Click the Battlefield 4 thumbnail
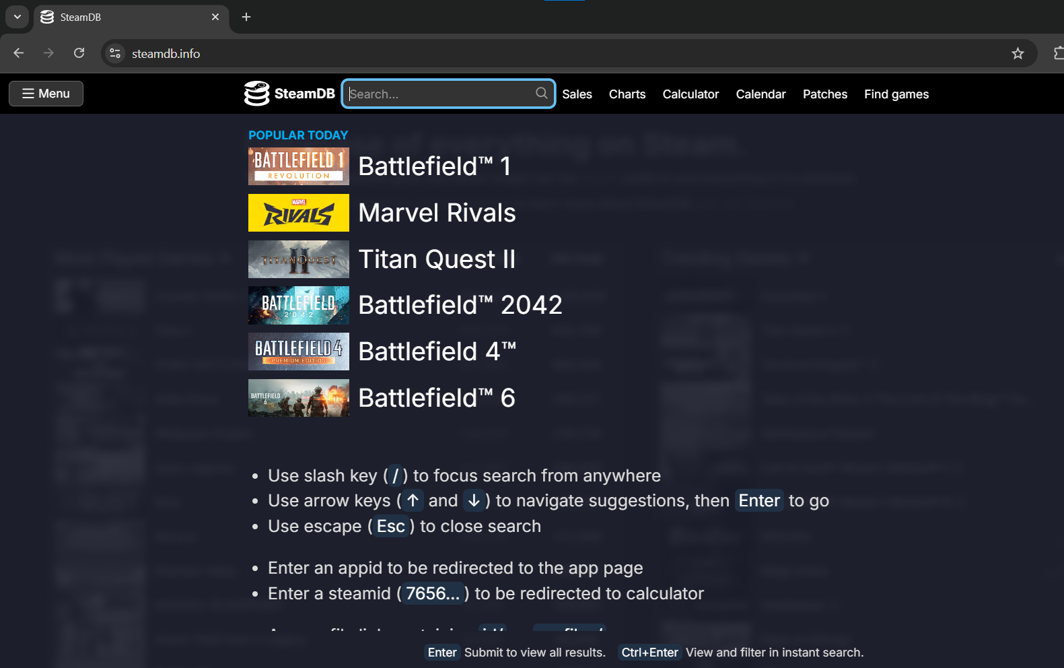 299,352
